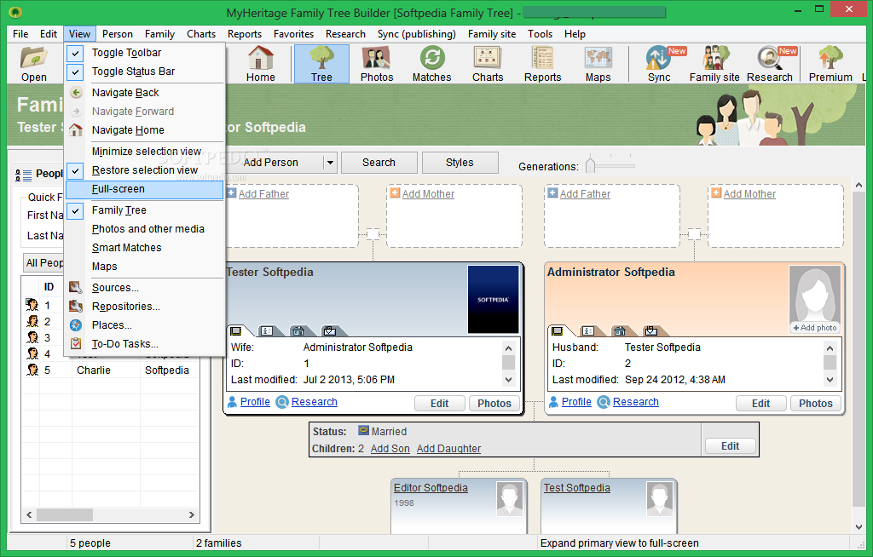The image size is (873, 557).
Task: Click Add photo on Administrator Softpedia's card
Action: tap(814, 328)
